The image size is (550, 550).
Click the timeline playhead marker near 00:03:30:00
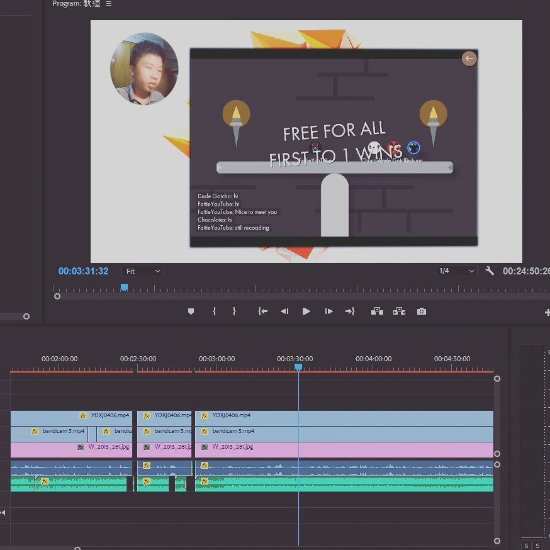[x=298, y=367]
